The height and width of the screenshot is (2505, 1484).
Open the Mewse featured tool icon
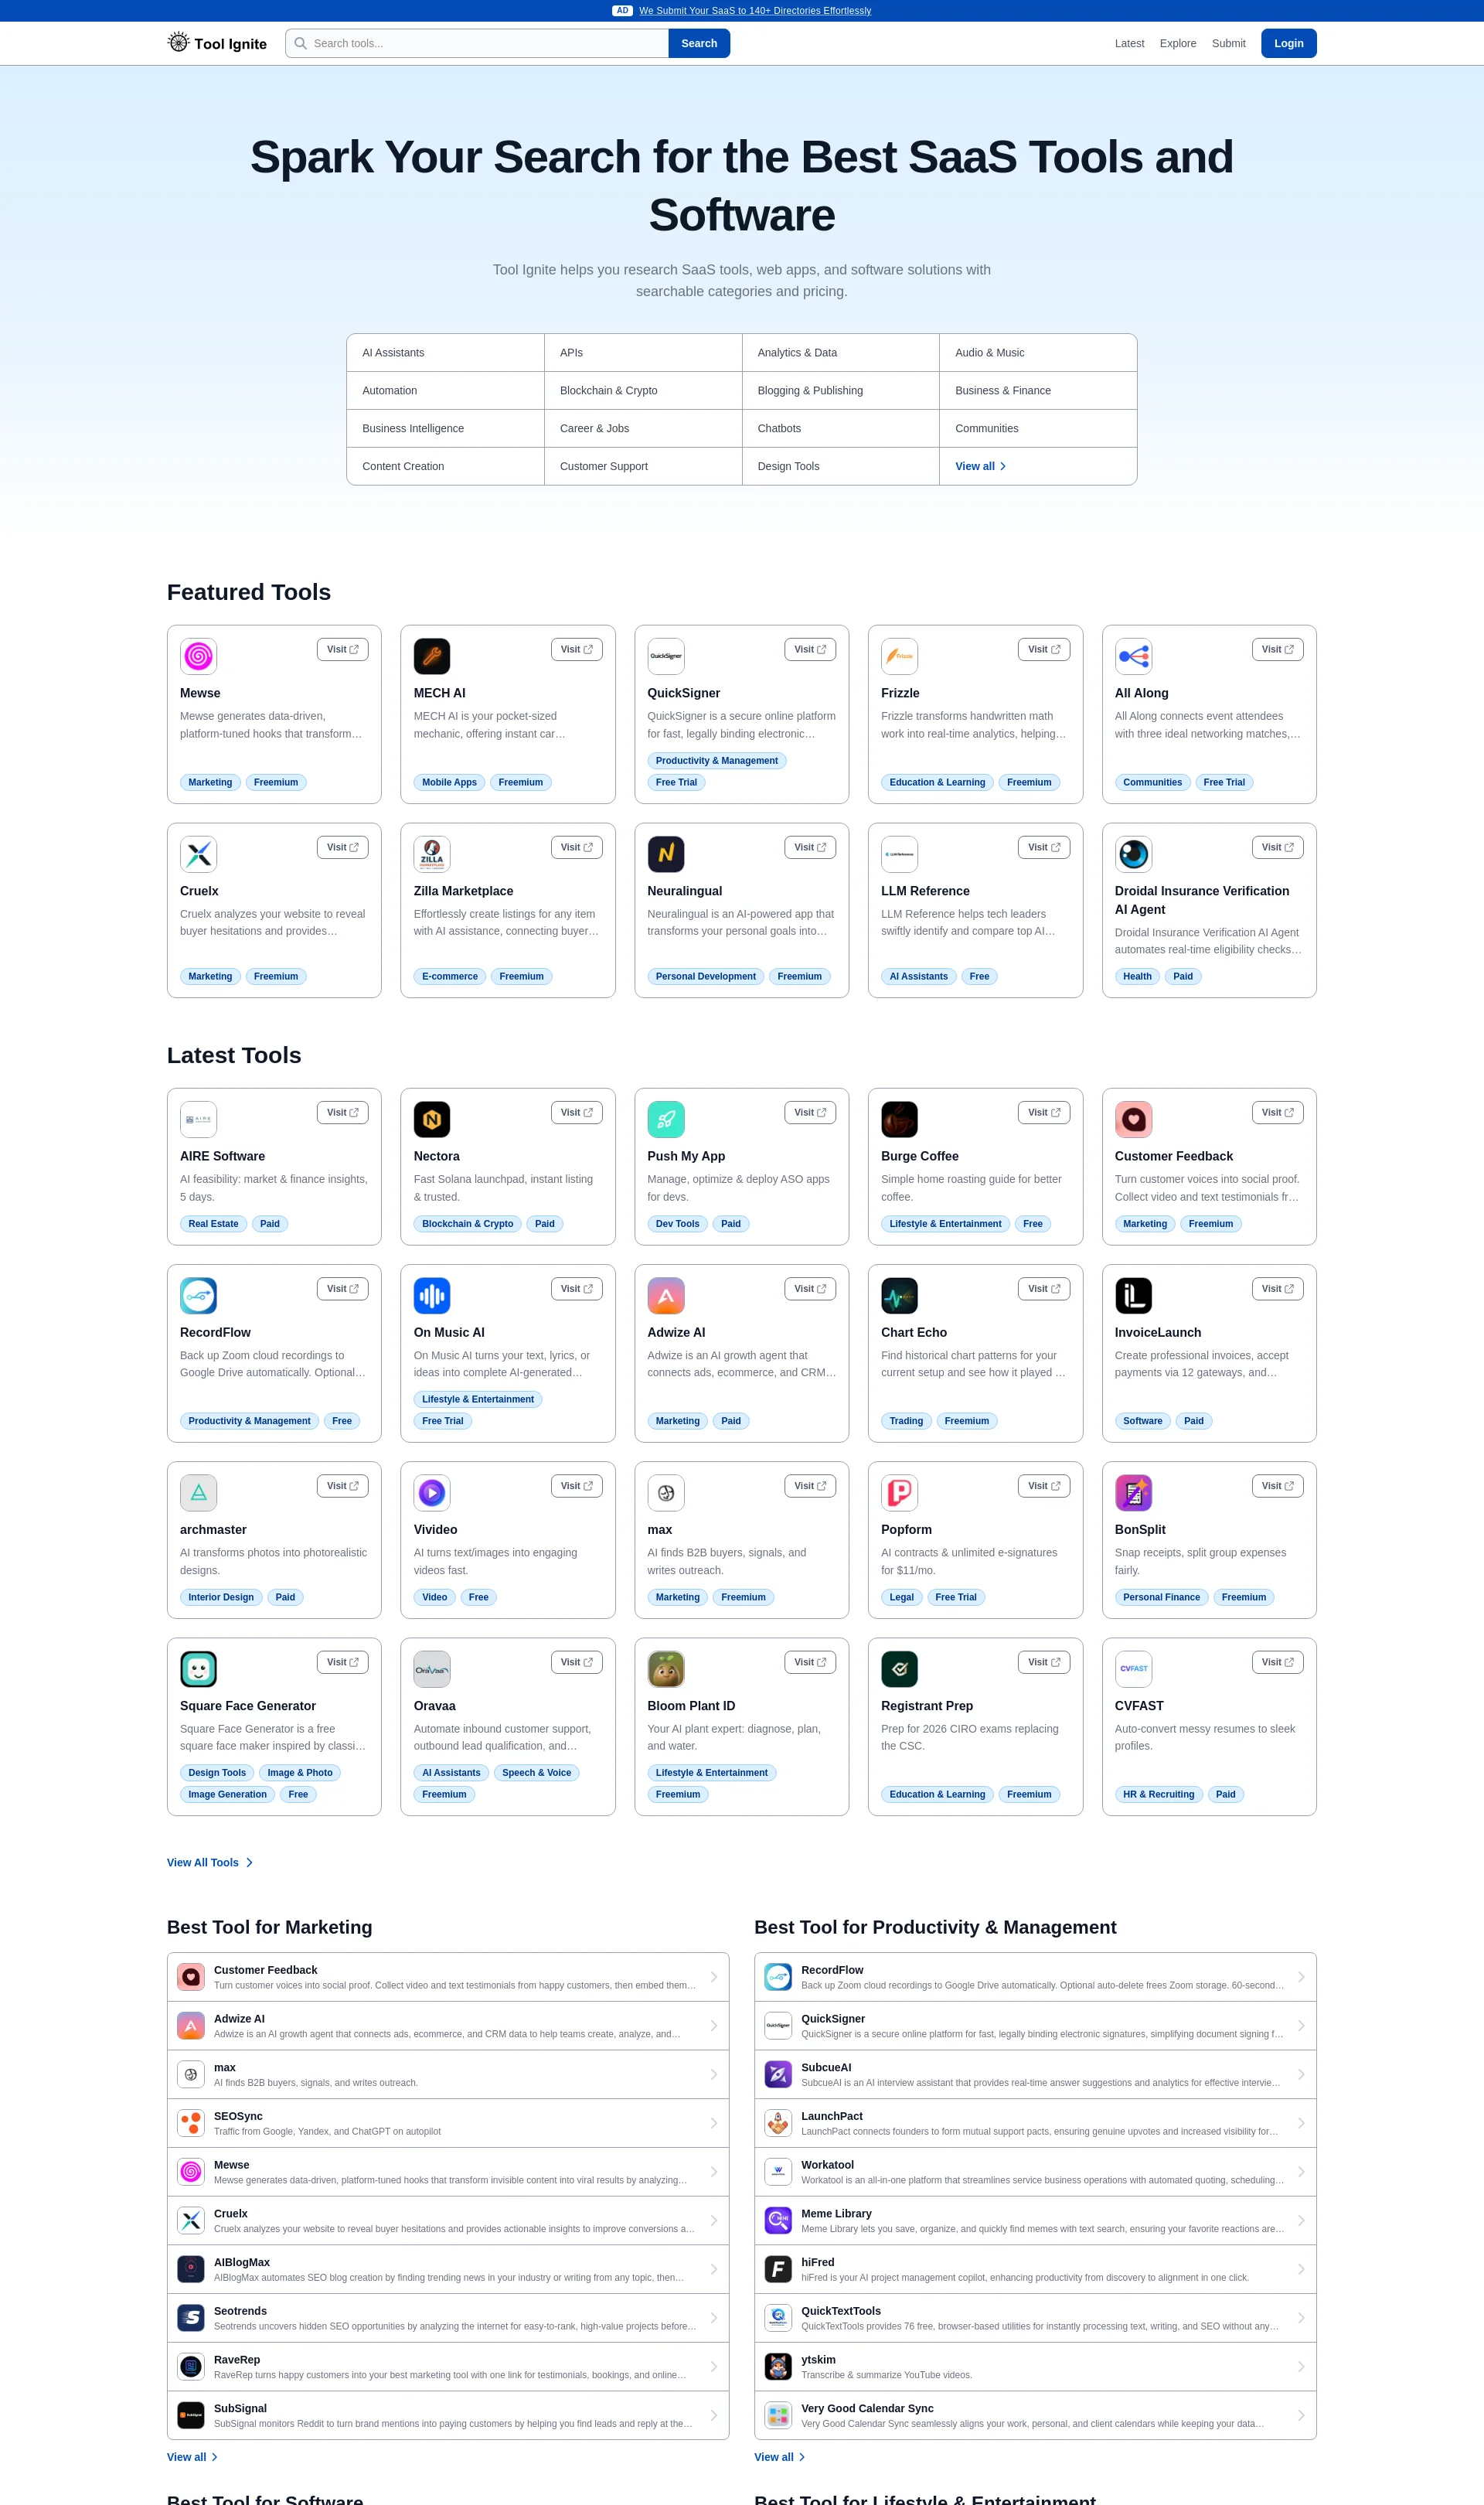198,656
